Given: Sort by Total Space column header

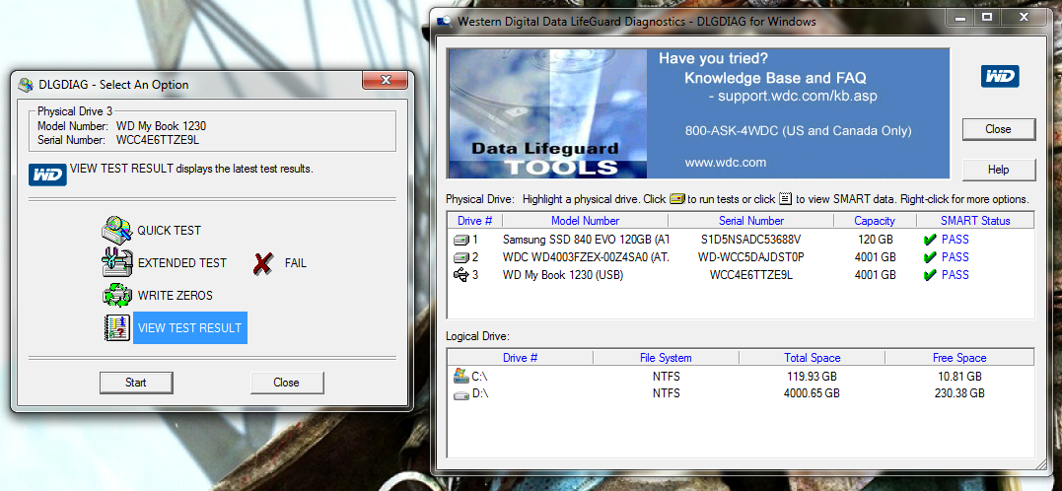Looking at the screenshot, I should pyautogui.click(x=812, y=358).
